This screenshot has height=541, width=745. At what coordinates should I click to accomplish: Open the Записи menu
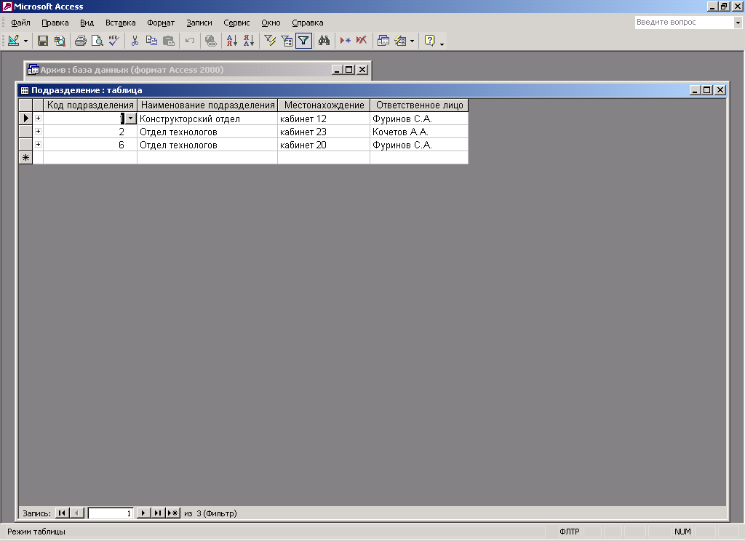199,23
